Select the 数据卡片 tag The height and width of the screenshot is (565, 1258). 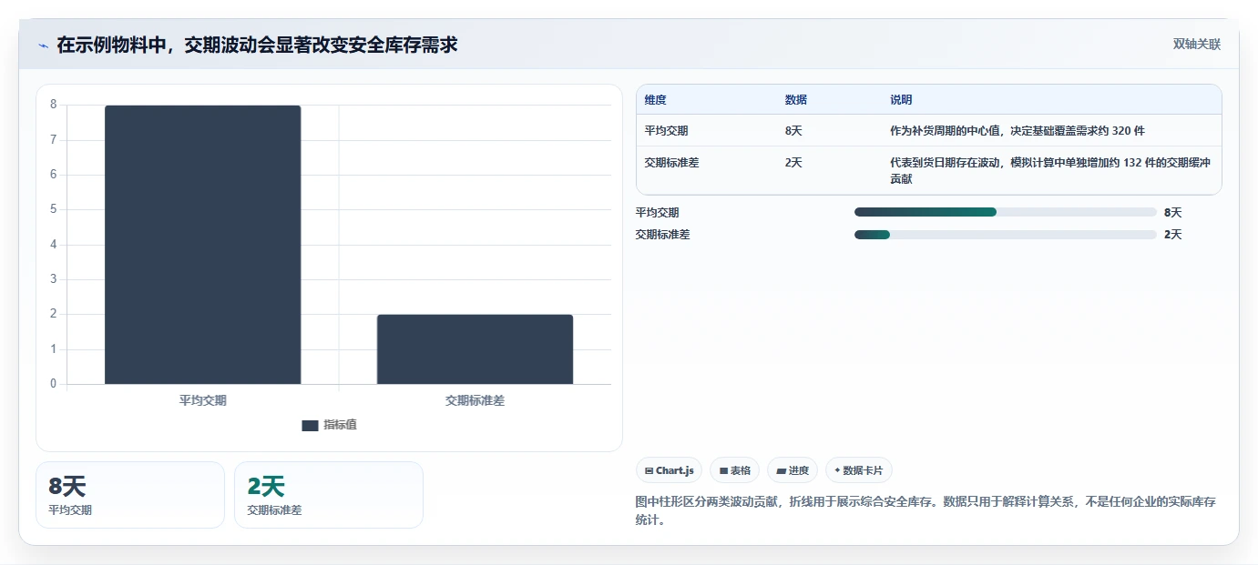click(x=859, y=470)
